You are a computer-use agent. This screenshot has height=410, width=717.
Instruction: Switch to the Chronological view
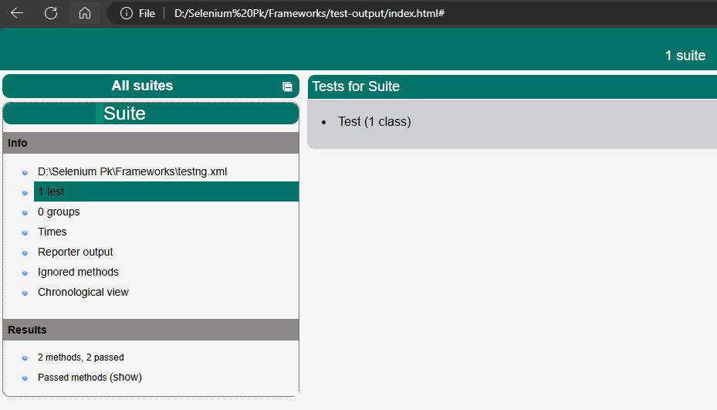pos(83,293)
